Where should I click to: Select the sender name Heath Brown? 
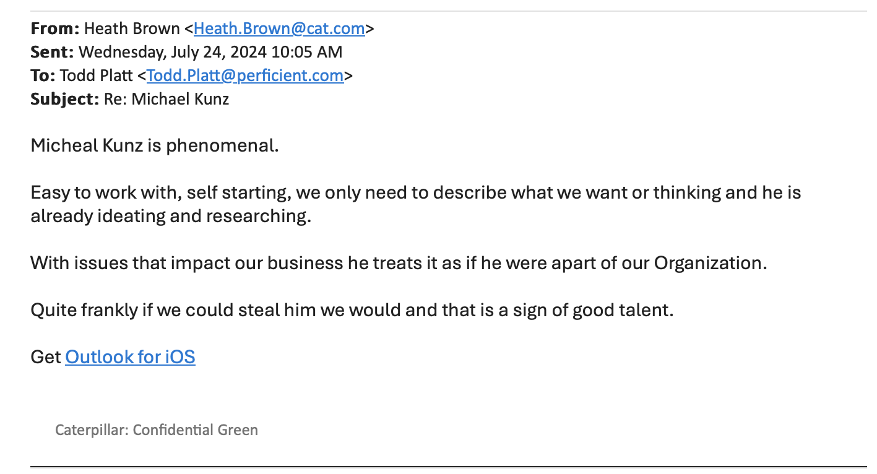132,28
